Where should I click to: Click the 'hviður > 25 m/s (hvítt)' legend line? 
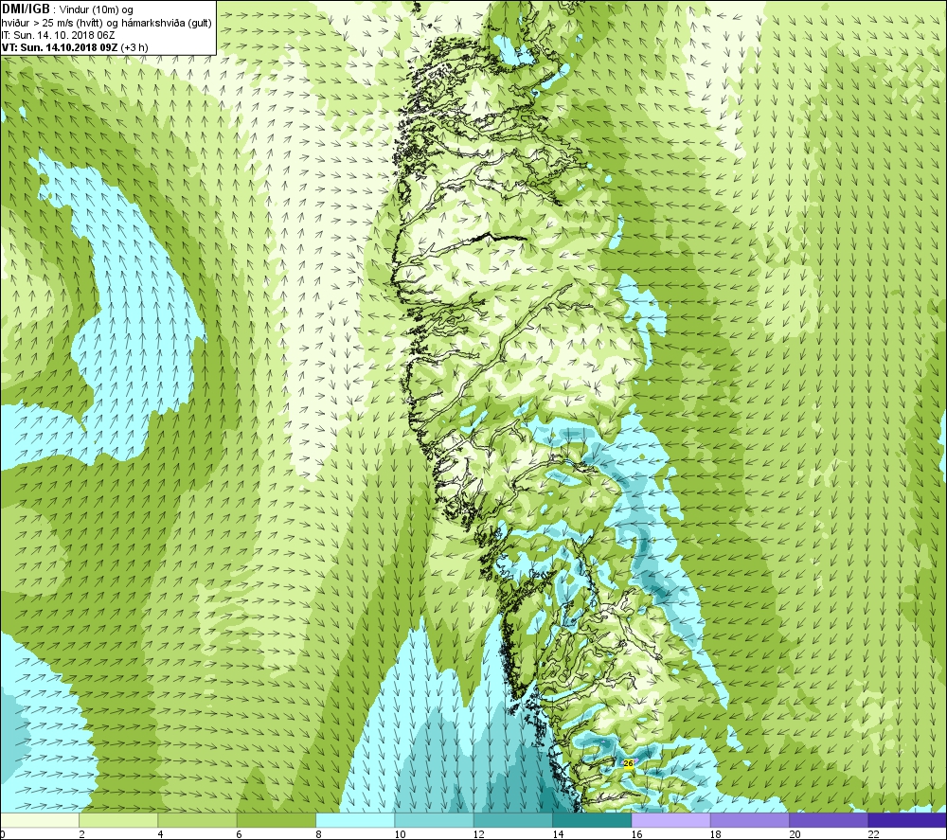pos(106,23)
